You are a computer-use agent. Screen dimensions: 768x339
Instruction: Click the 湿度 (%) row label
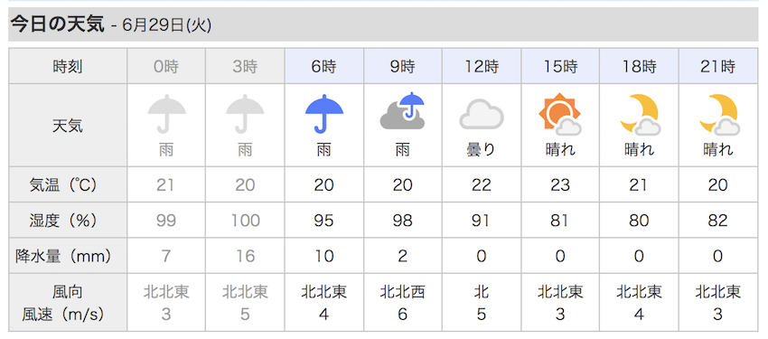68,221
